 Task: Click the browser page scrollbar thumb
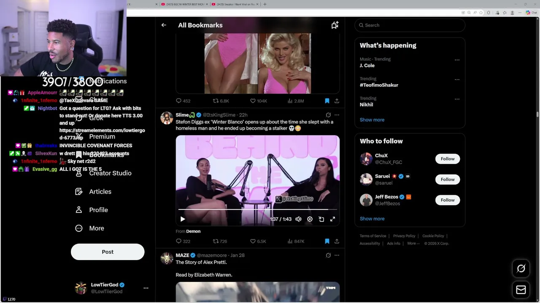(537, 114)
